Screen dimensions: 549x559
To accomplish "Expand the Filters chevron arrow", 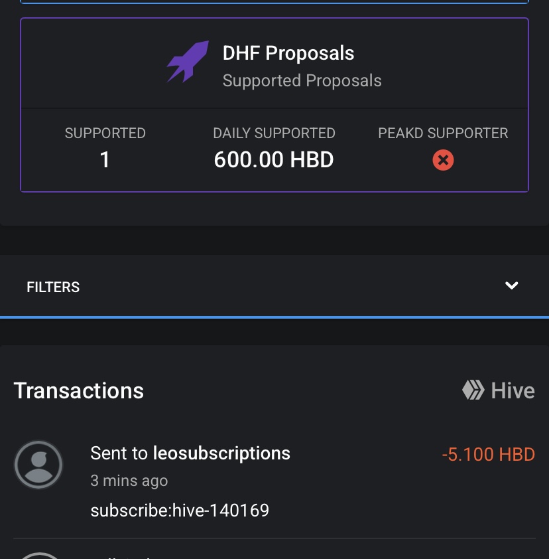I will pos(511,286).
